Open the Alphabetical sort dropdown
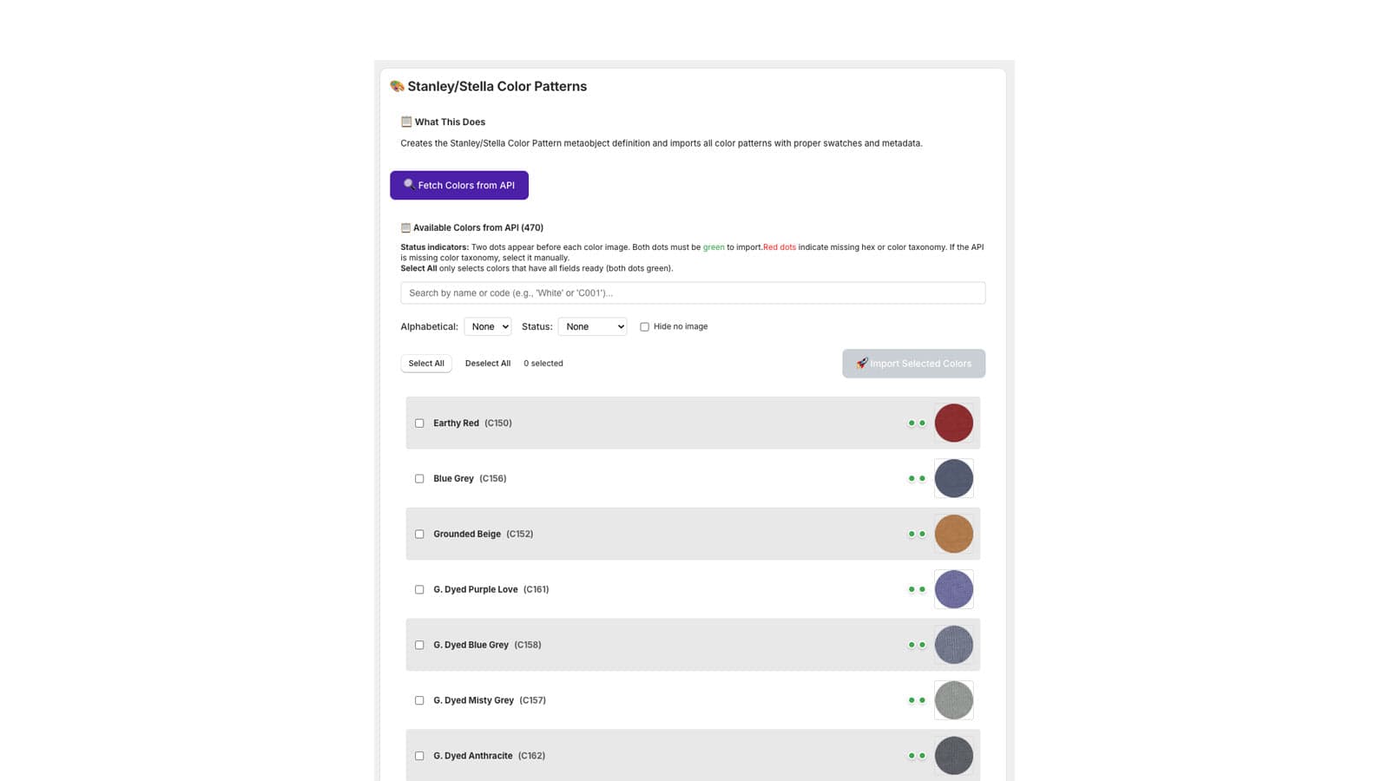 [488, 327]
